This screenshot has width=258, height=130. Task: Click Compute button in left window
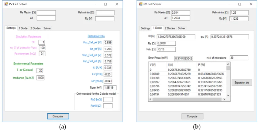tap(58, 116)
